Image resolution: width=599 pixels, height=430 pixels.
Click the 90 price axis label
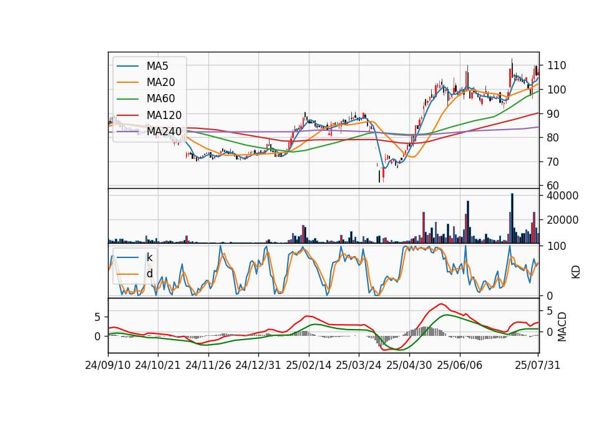(x=553, y=114)
